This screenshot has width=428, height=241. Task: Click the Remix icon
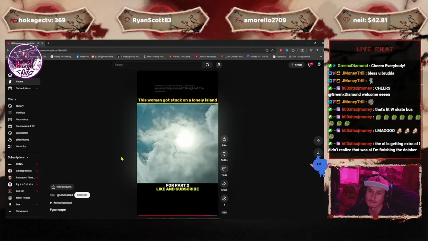(224, 198)
